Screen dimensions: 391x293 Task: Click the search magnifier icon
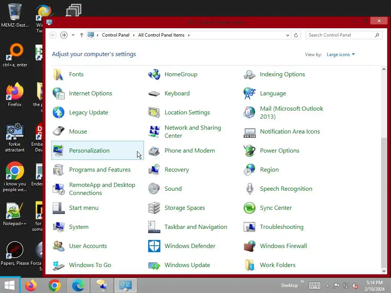pyautogui.click(x=377, y=35)
